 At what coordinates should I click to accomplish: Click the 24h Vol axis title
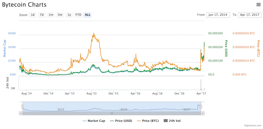[7, 83]
